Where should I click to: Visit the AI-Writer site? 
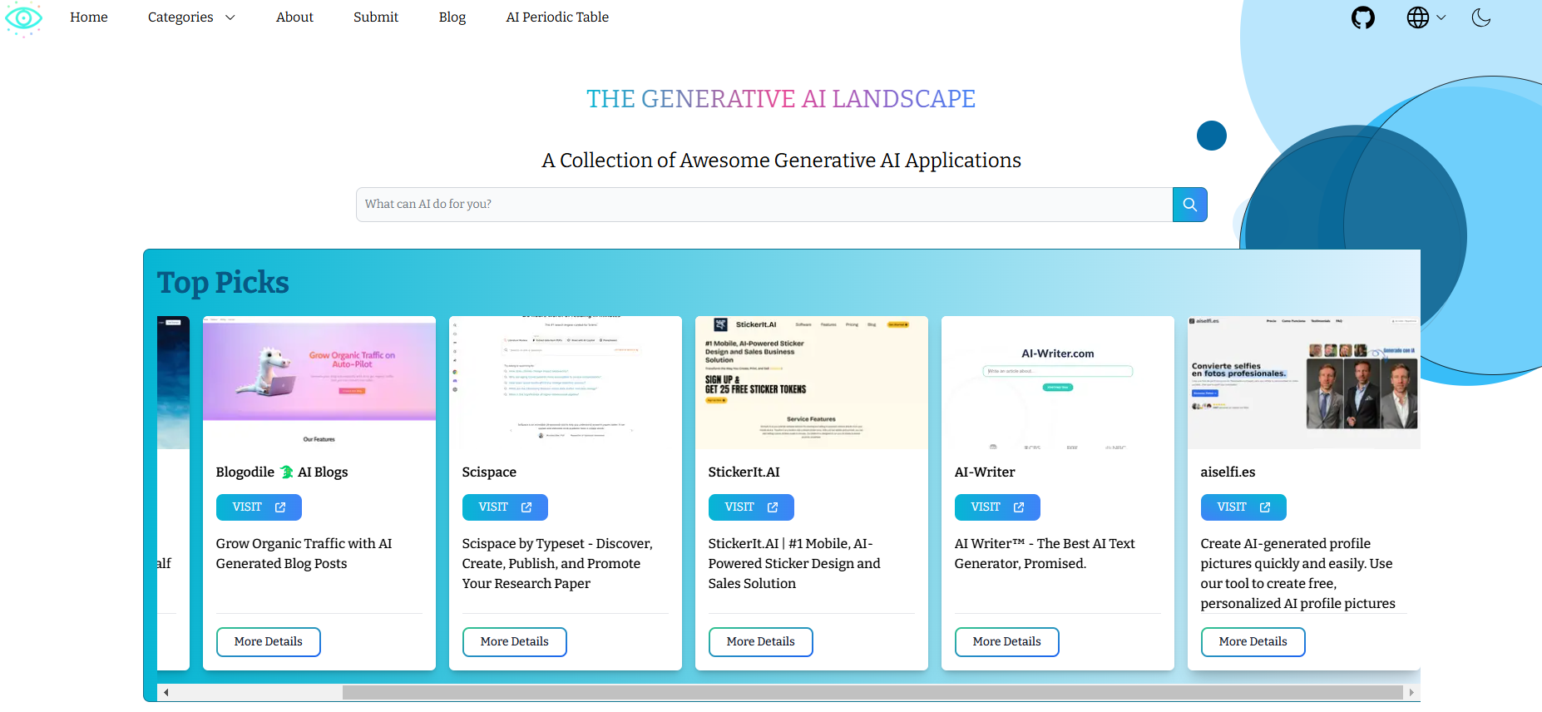[x=997, y=507]
